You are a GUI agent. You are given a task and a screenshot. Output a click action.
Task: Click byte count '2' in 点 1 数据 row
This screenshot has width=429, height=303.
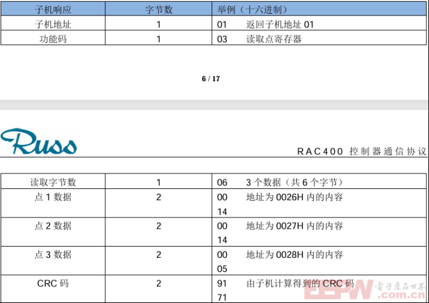pos(159,197)
